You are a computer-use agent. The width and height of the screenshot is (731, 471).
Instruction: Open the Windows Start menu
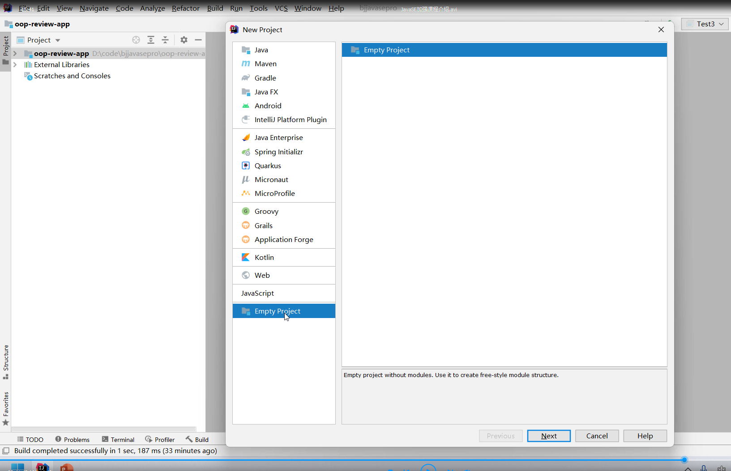coord(17,467)
